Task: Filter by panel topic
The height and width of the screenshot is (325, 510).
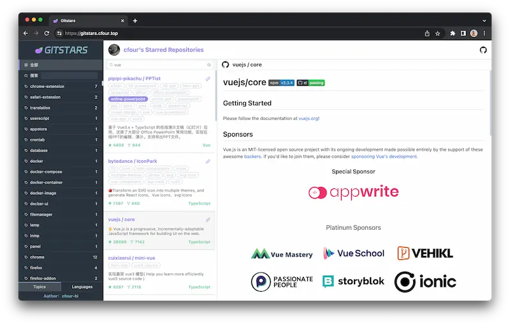Action: point(61,246)
